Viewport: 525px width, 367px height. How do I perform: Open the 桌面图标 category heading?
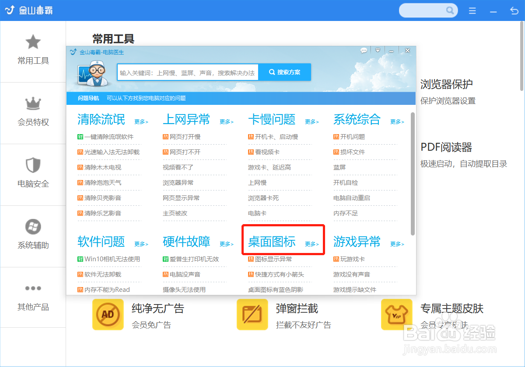click(x=272, y=242)
